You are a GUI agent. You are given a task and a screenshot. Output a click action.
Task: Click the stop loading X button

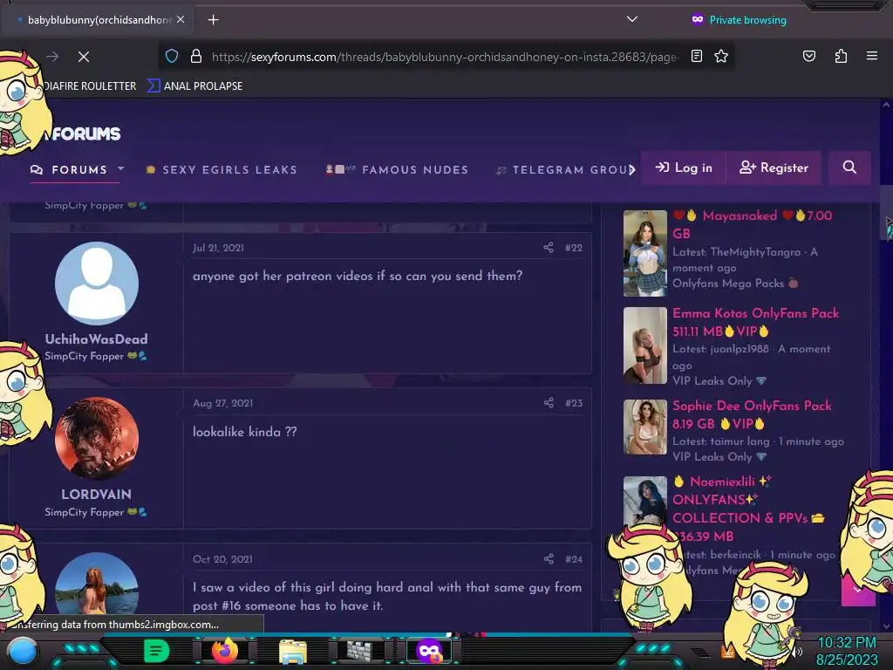click(83, 57)
